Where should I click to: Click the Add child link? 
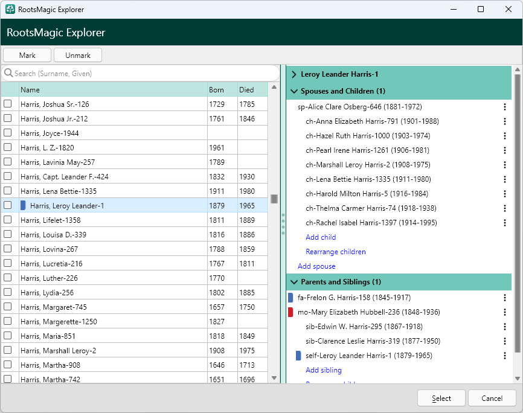tap(321, 237)
